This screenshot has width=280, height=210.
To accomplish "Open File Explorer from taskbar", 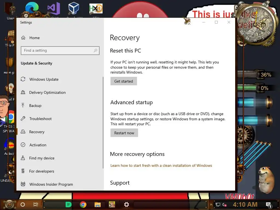I will coord(98,205).
